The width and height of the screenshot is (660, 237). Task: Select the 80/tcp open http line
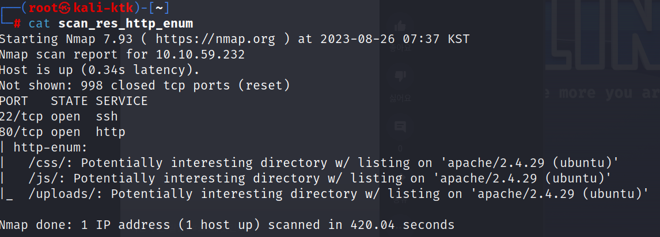coord(62,132)
